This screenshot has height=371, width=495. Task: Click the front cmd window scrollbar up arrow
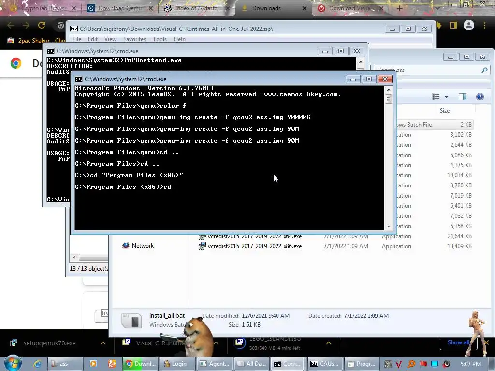(x=389, y=90)
